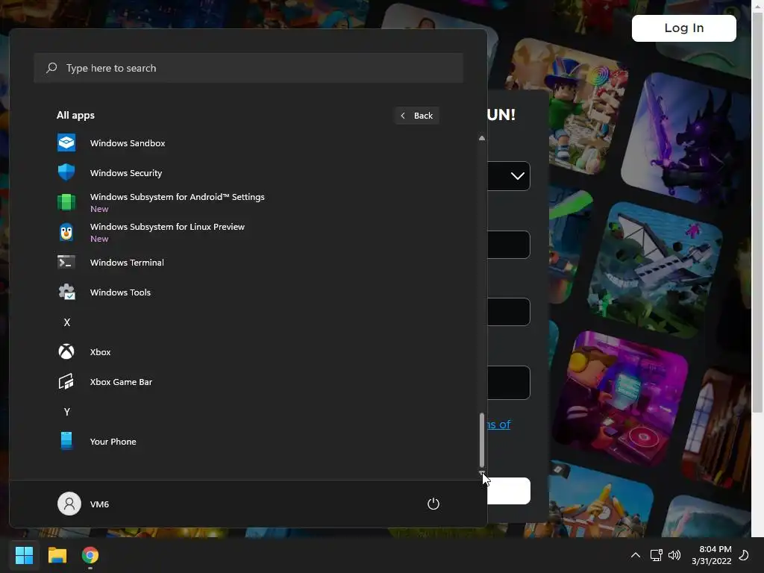
Task: Click the Windows Terminal label
Action: (x=127, y=262)
